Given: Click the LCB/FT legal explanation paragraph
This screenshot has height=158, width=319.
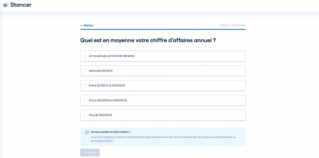Looking at the screenshot, I should [163, 139].
